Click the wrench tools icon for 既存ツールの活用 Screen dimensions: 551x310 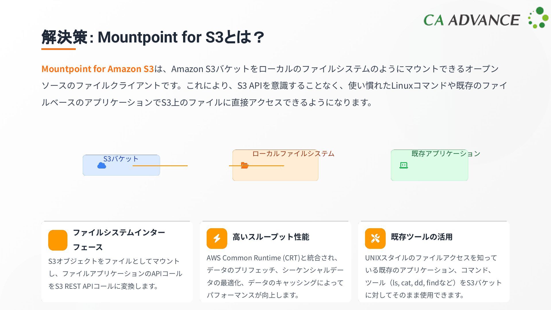pyautogui.click(x=375, y=238)
